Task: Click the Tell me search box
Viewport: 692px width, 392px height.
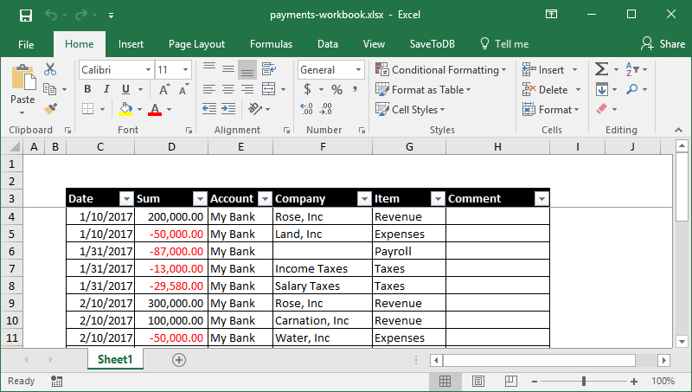Action: [x=504, y=44]
